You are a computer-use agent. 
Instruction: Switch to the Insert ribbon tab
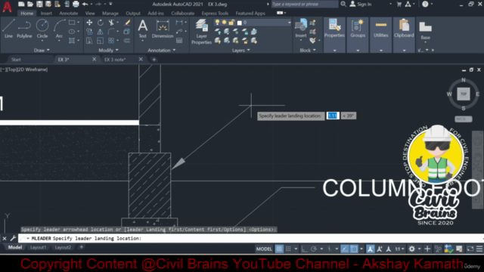[x=46, y=14]
